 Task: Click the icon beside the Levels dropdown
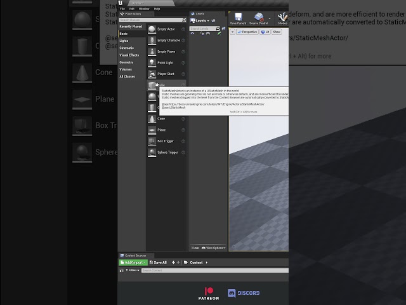pyautogui.click(x=213, y=21)
